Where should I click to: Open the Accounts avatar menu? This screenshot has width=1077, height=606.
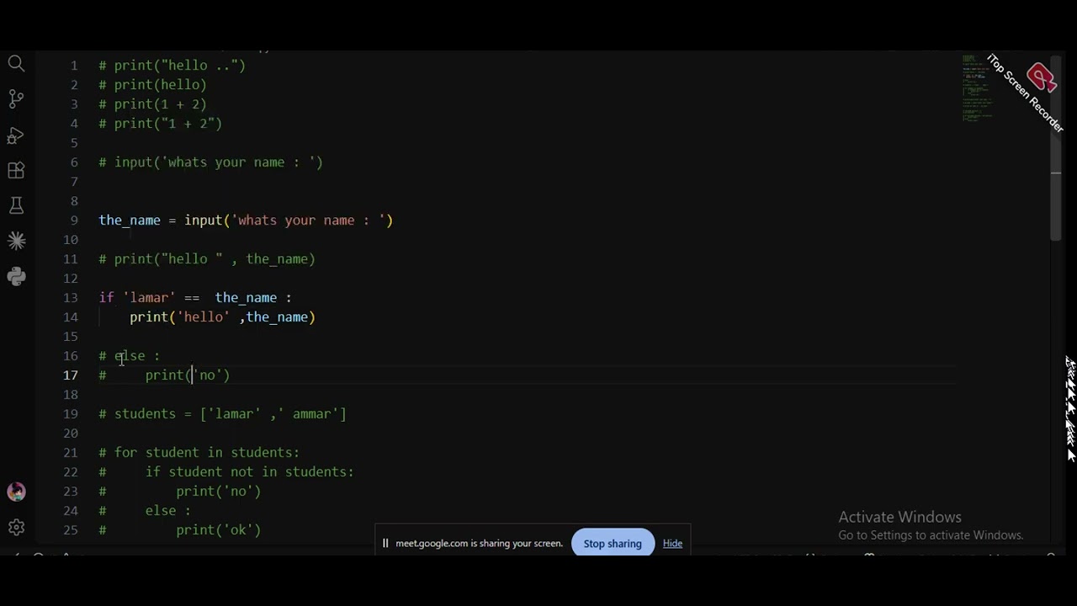pyautogui.click(x=16, y=492)
